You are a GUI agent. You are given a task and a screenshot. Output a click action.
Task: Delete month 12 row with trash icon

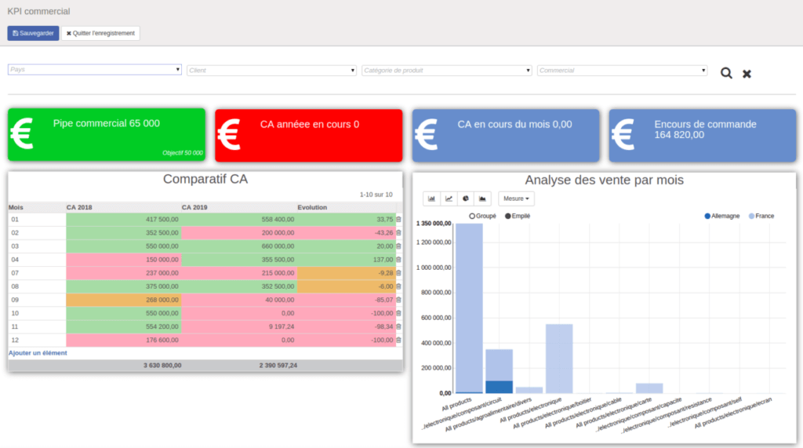[398, 340]
